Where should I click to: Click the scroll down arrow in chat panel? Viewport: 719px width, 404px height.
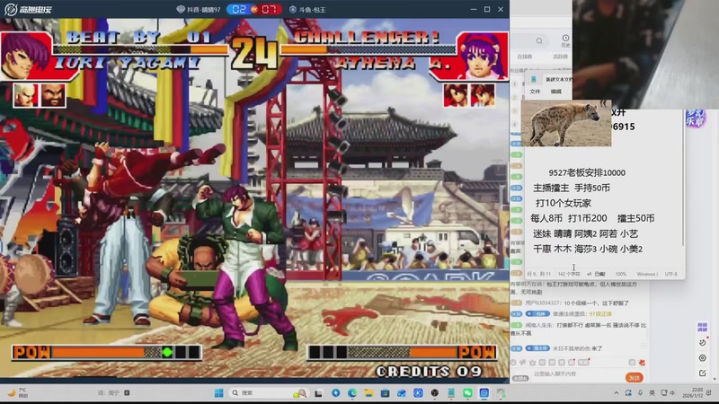(715, 379)
